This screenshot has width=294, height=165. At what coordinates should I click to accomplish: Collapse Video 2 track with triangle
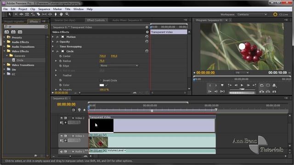point(73,118)
